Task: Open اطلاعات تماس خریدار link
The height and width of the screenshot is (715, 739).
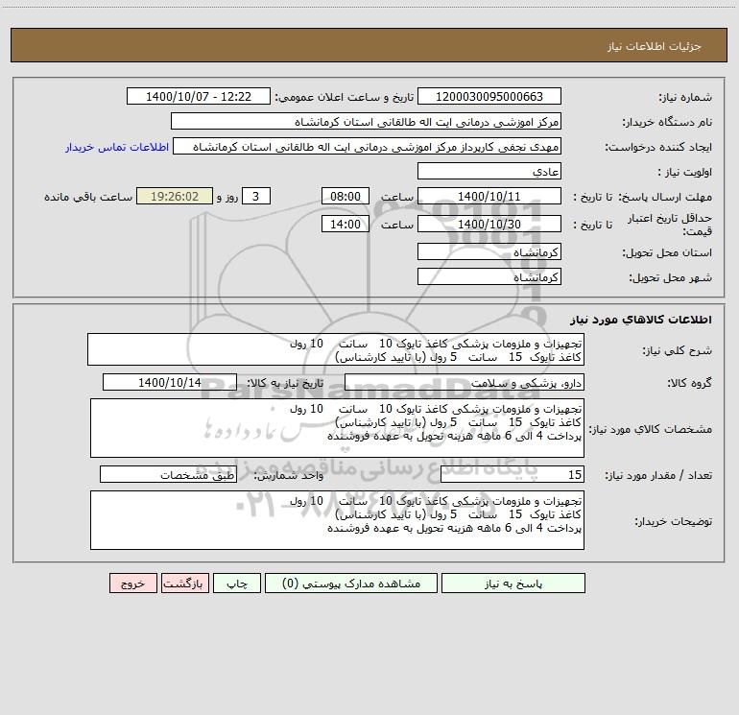Action: click(x=117, y=147)
